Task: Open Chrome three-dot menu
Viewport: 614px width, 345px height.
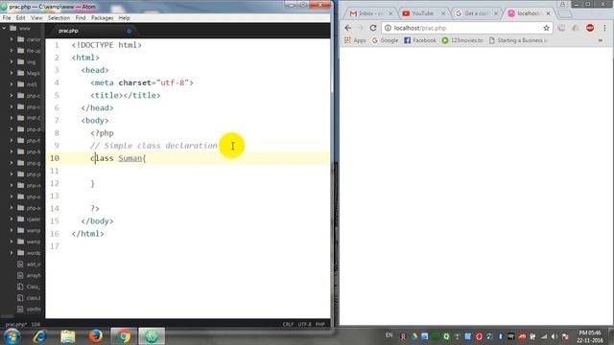Action: click(x=604, y=28)
